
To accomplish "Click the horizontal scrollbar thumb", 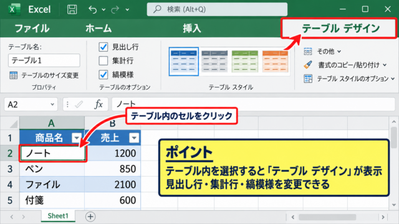I will [x=327, y=217].
